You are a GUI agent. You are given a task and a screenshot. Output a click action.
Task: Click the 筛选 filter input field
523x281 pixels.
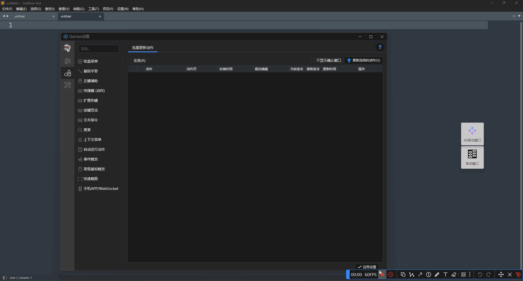click(x=99, y=49)
